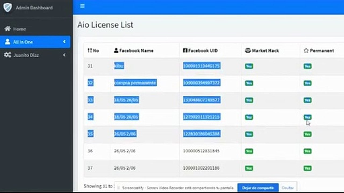This screenshot has width=344, height=193.
Task: Click the Facebook UID cell in row 32
Action: click(x=202, y=83)
